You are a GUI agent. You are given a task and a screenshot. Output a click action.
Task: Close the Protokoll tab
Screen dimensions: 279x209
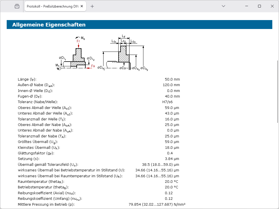(x=82, y=6)
